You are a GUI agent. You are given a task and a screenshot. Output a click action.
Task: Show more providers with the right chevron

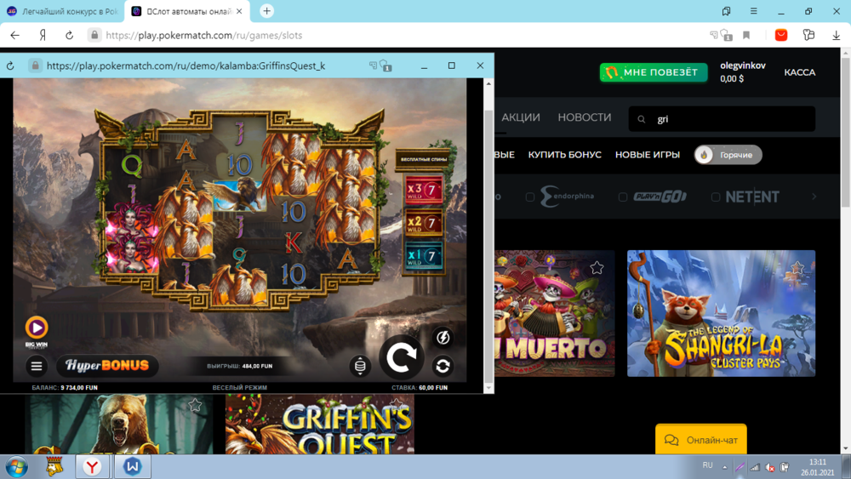[x=814, y=197]
